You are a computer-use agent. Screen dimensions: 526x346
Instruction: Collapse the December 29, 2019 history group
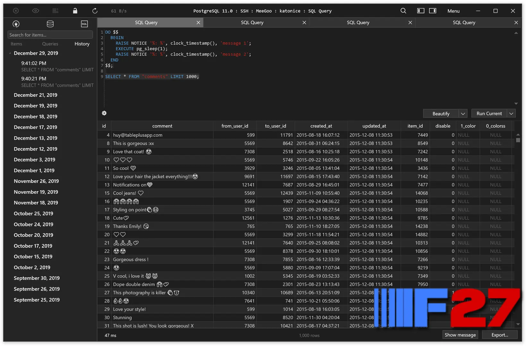pyautogui.click(x=10, y=53)
